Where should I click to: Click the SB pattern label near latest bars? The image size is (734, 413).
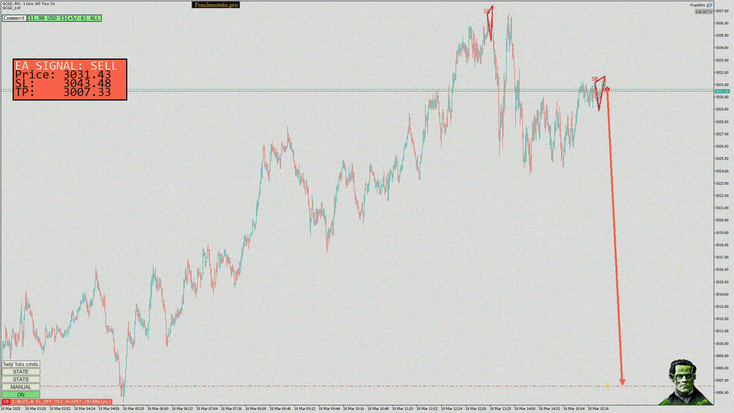point(594,79)
